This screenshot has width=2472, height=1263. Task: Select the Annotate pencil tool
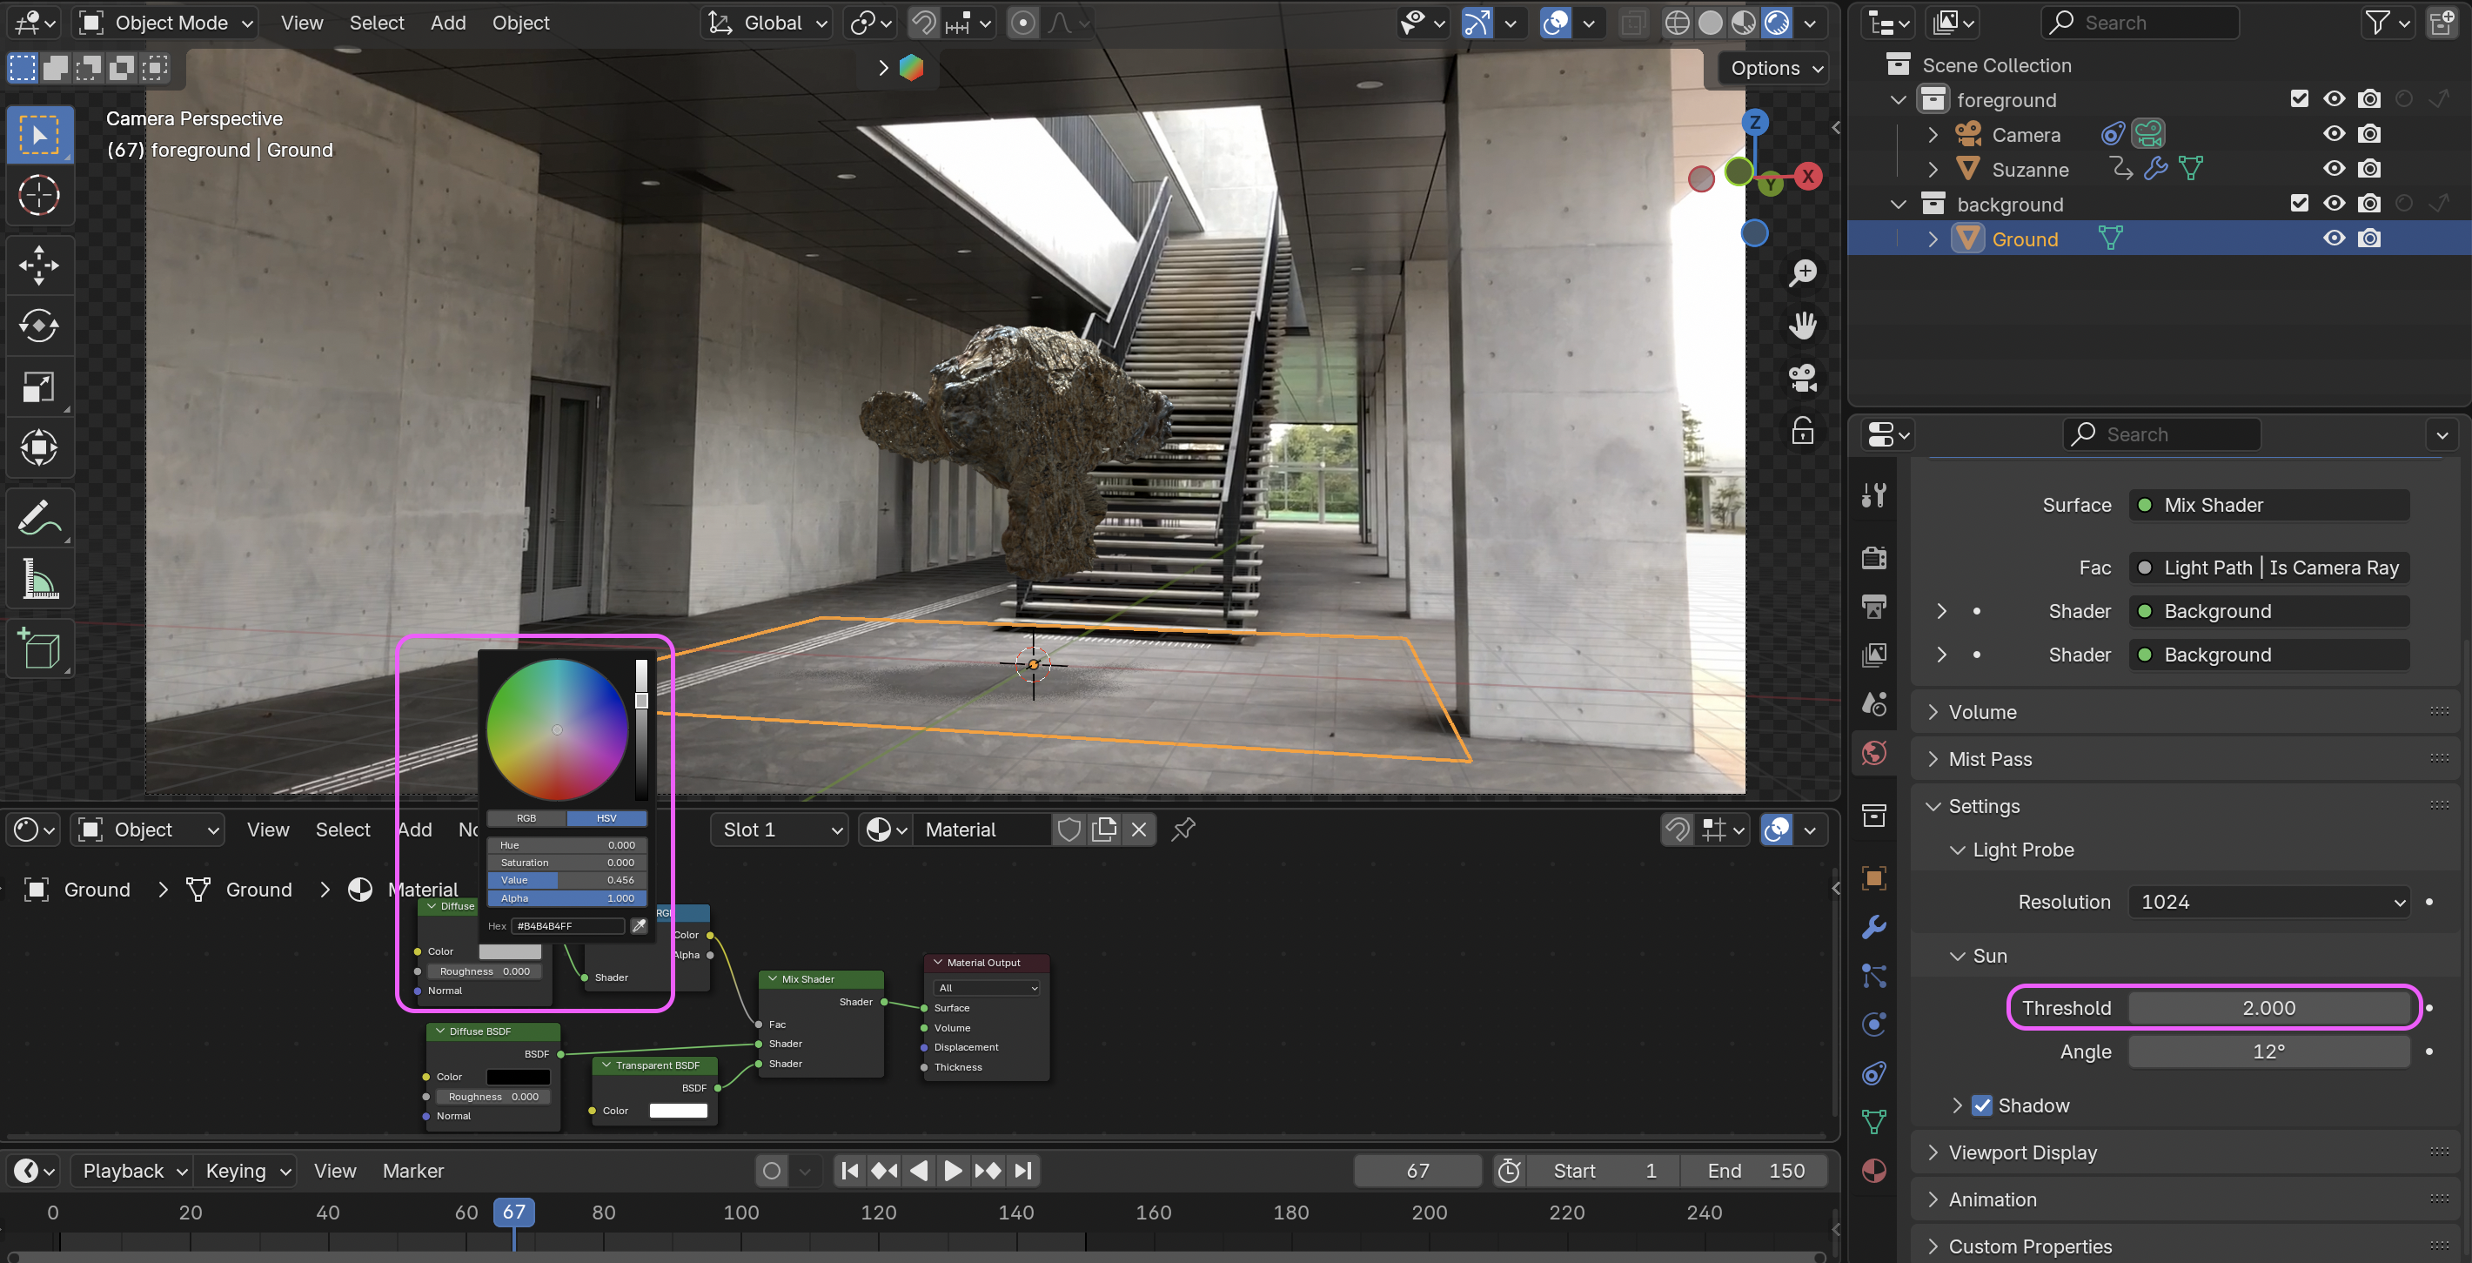38,517
